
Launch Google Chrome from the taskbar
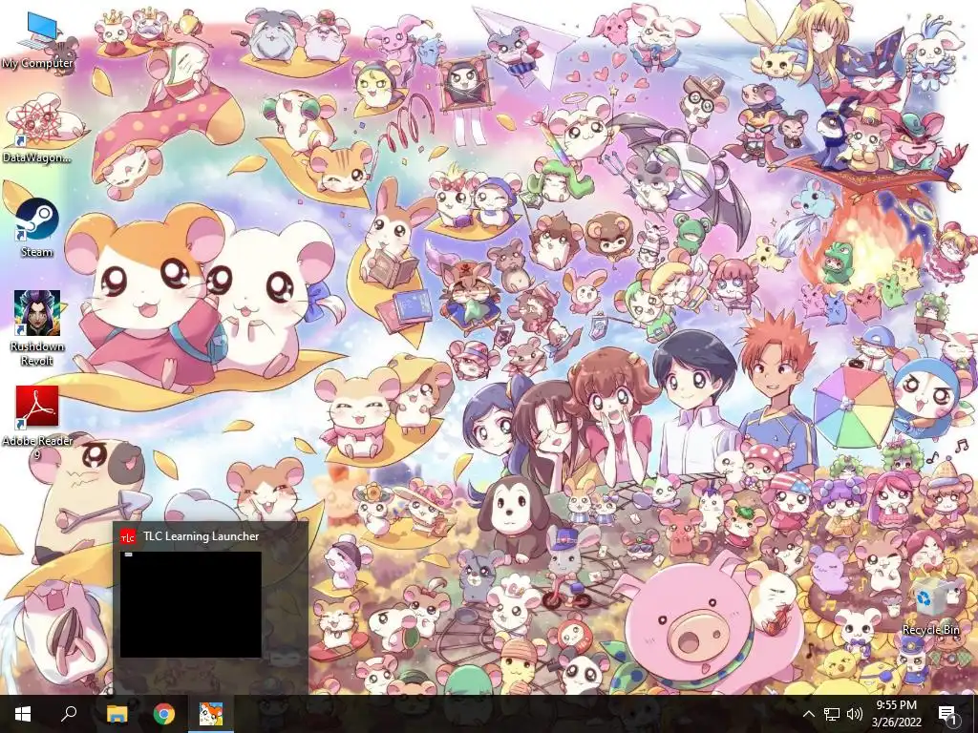click(x=164, y=714)
